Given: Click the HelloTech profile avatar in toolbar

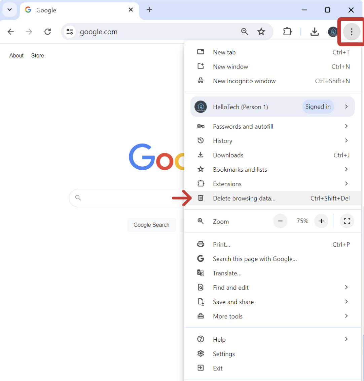Looking at the screenshot, I should (x=333, y=32).
